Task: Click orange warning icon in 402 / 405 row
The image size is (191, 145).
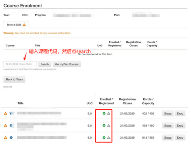Action: pos(5,113)
